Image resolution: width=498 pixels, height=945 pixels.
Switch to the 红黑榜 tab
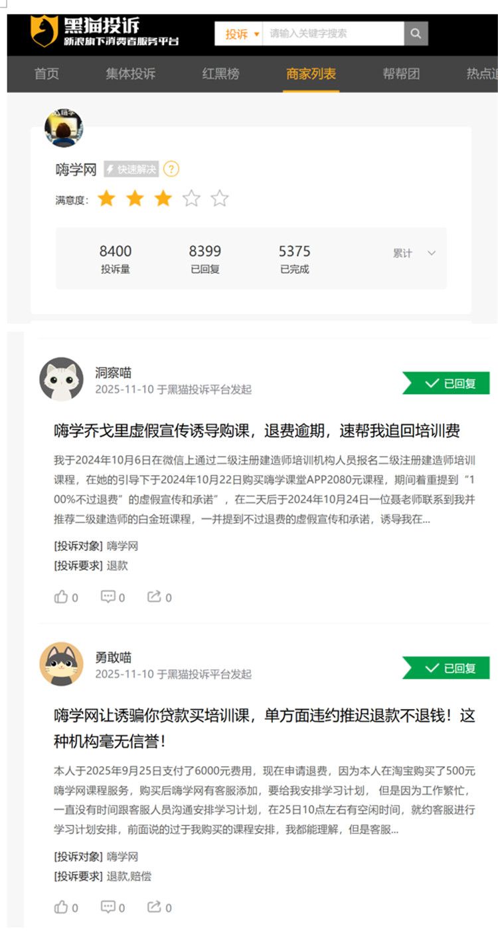point(220,74)
